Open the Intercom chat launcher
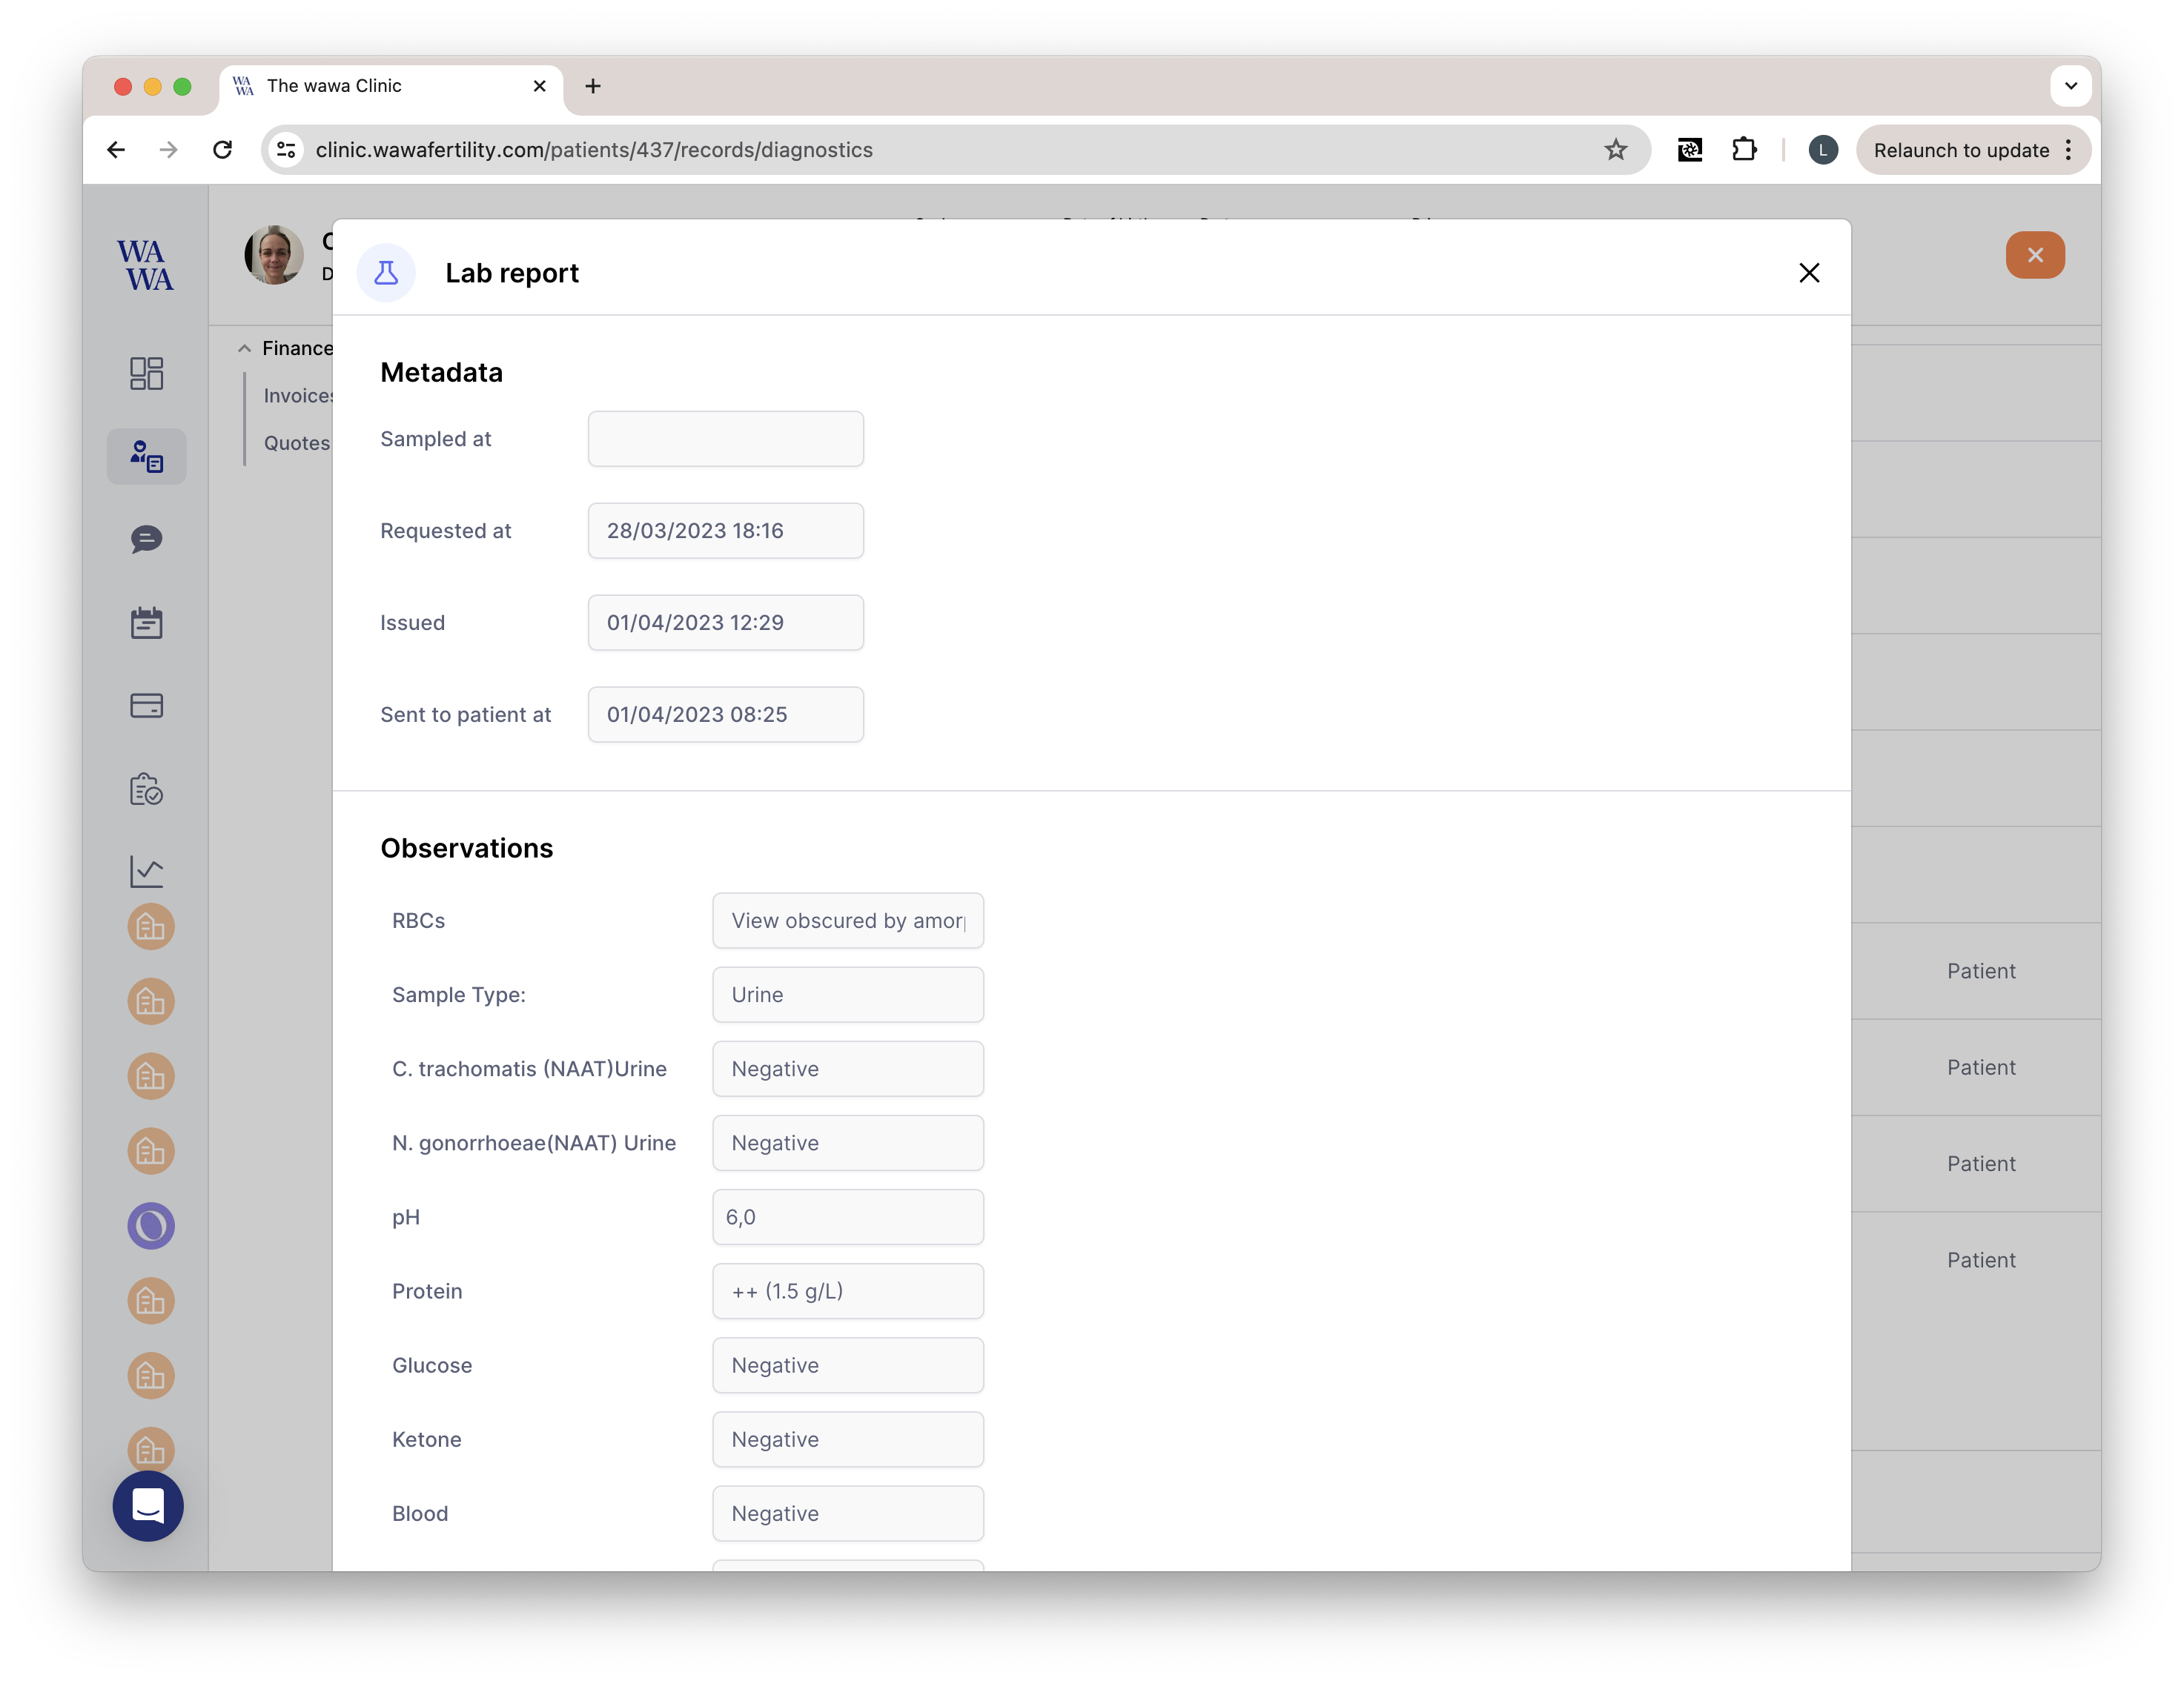The image size is (2184, 1681). coord(148,1505)
